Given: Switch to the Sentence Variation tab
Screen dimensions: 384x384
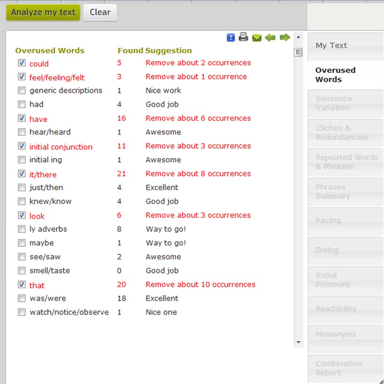Looking at the screenshot, I should point(345,103).
